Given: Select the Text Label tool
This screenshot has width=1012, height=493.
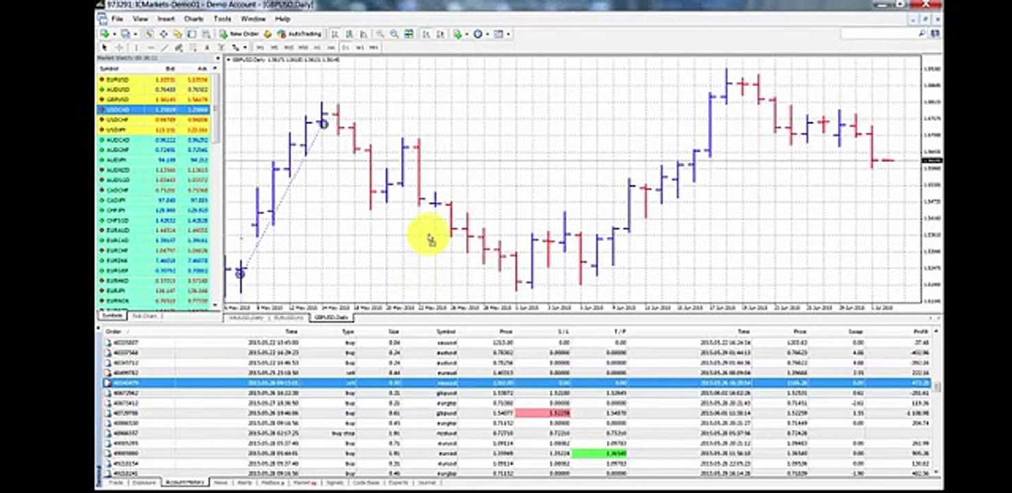Looking at the screenshot, I should pyautogui.click(x=221, y=47).
